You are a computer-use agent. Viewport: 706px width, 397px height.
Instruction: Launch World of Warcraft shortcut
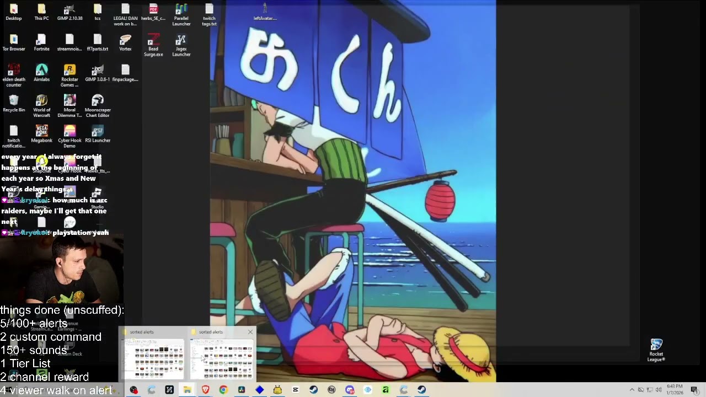tap(41, 106)
